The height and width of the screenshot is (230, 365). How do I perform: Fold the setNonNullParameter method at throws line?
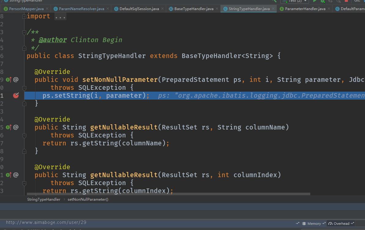(24, 88)
